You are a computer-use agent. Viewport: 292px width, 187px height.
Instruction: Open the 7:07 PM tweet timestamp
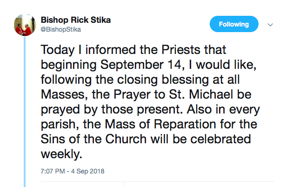pos(53,171)
